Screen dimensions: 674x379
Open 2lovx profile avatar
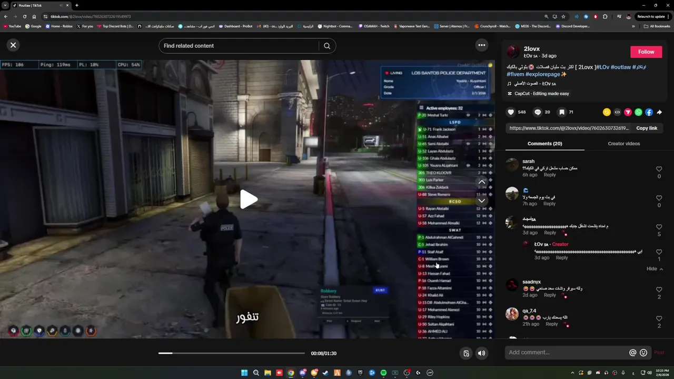(513, 52)
